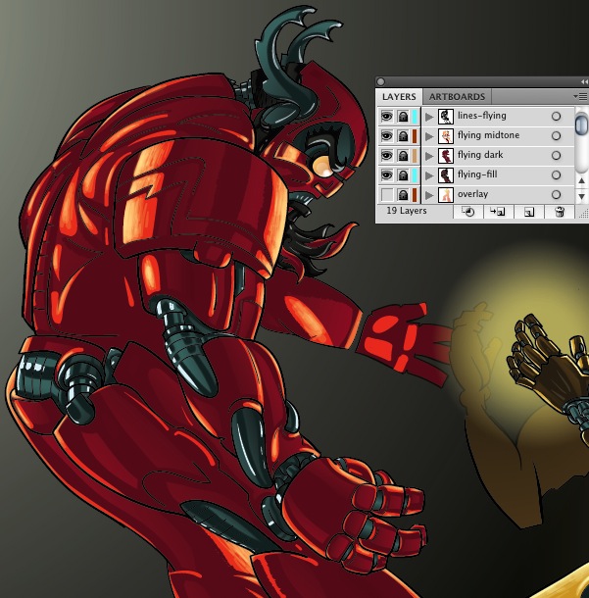Select the layer named flying-fill
Screen dimensions: 589x598
(477, 174)
